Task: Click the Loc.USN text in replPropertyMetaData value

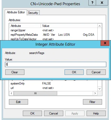Action: pos(64,35)
